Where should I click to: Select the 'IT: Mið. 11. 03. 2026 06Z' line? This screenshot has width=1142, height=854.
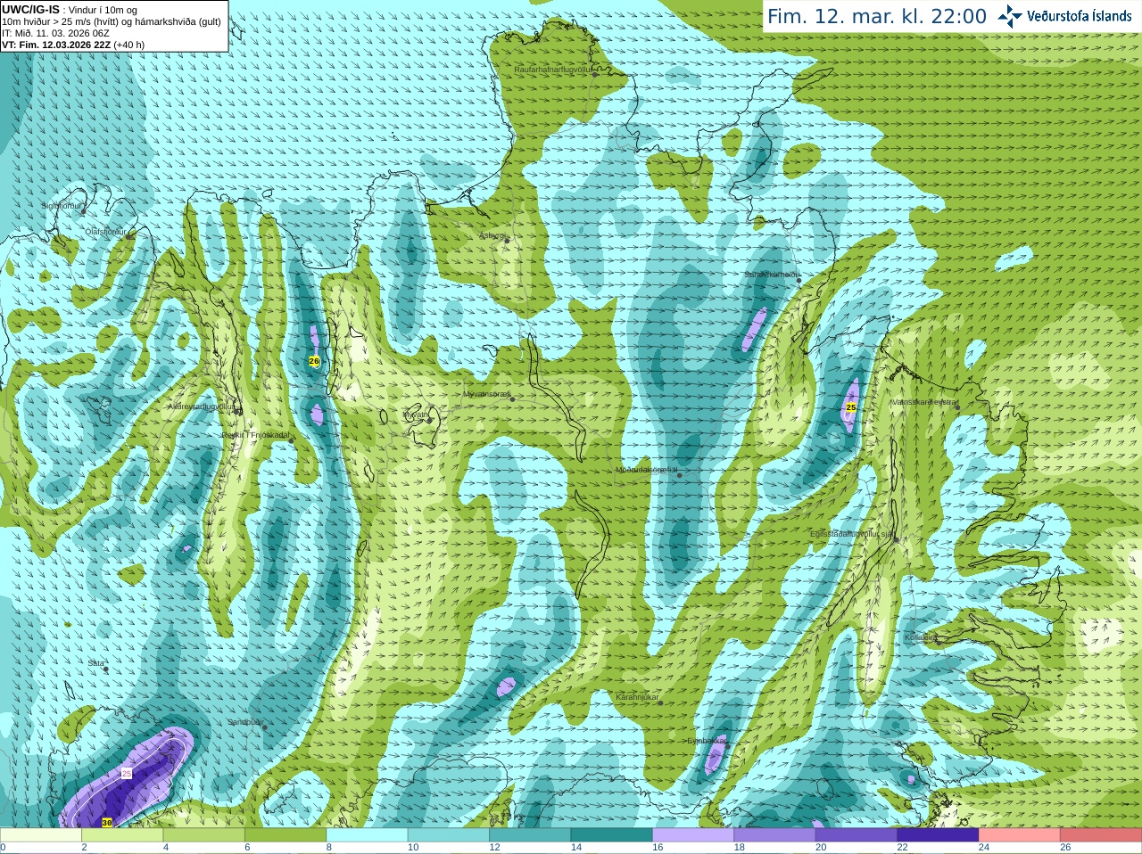(55, 33)
